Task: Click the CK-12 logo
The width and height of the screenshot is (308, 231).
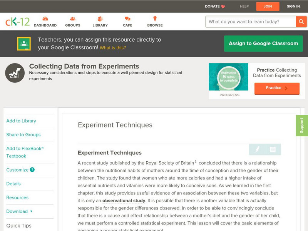Action: (x=17, y=22)
